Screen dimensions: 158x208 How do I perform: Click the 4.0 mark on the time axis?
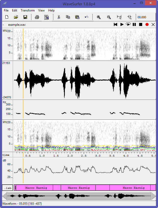(x=126, y=156)
